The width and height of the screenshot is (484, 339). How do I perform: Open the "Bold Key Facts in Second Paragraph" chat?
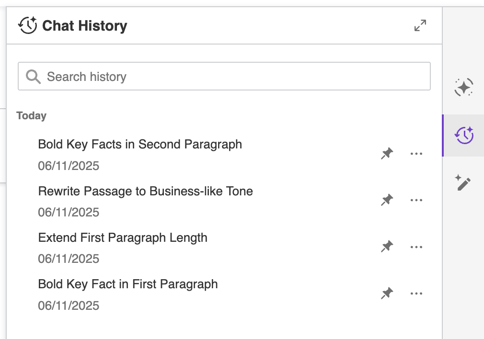(x=140, y=144)
